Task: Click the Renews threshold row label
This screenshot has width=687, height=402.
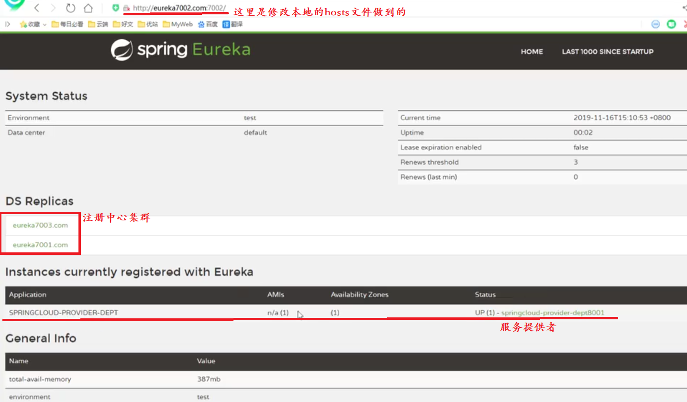Action: 430,162
